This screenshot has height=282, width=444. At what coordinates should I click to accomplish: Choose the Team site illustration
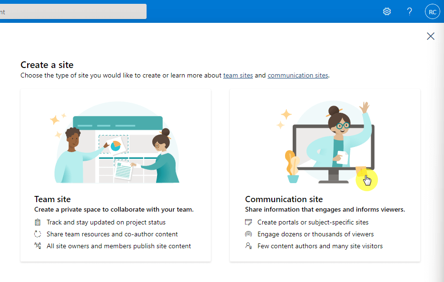(117, 143)
